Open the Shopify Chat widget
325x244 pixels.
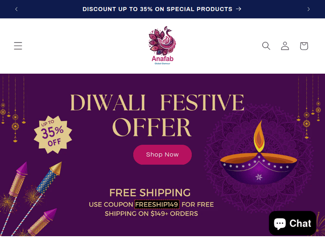tap(292, 223)
